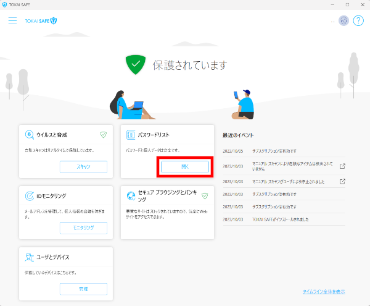Select the IDモニタリング card title

(x=51, y=196)
